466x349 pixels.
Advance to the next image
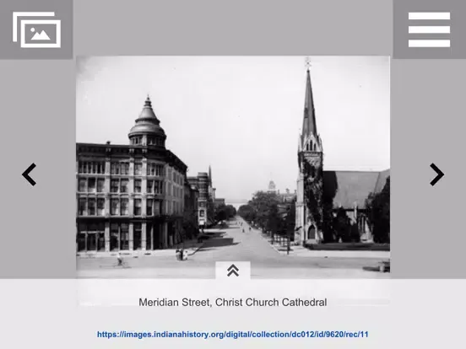pos(437,174)
